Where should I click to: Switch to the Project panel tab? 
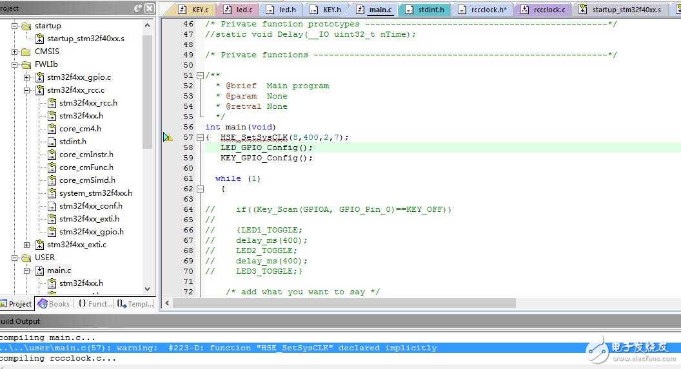coord(17,304)
